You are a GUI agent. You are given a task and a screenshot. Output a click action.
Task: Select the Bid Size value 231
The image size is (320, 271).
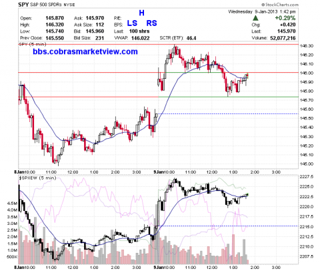(100, 38)
